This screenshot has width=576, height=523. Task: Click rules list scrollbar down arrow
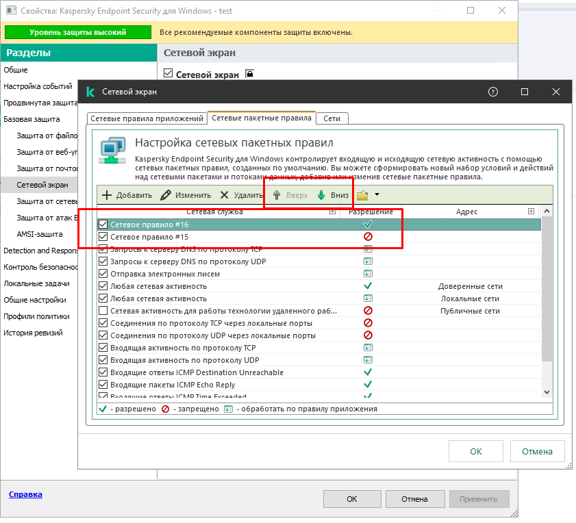pos(547,392)
